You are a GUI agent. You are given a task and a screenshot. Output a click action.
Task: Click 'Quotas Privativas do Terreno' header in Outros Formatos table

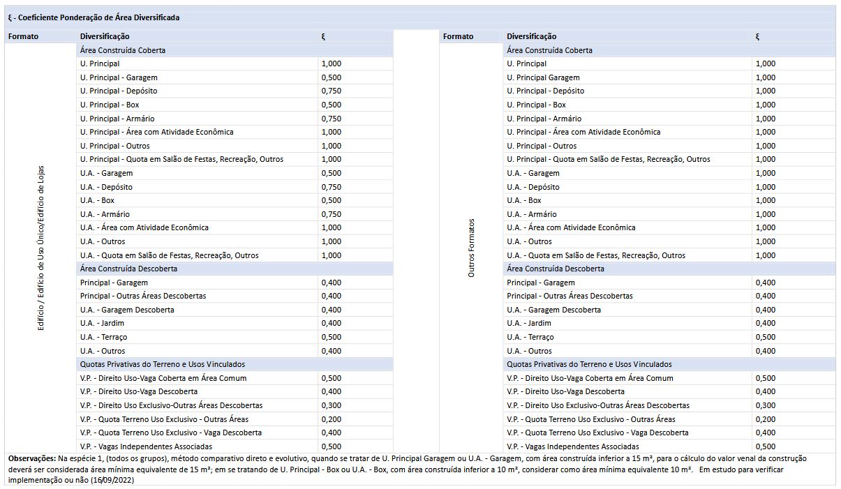click(x=589, y=364)
